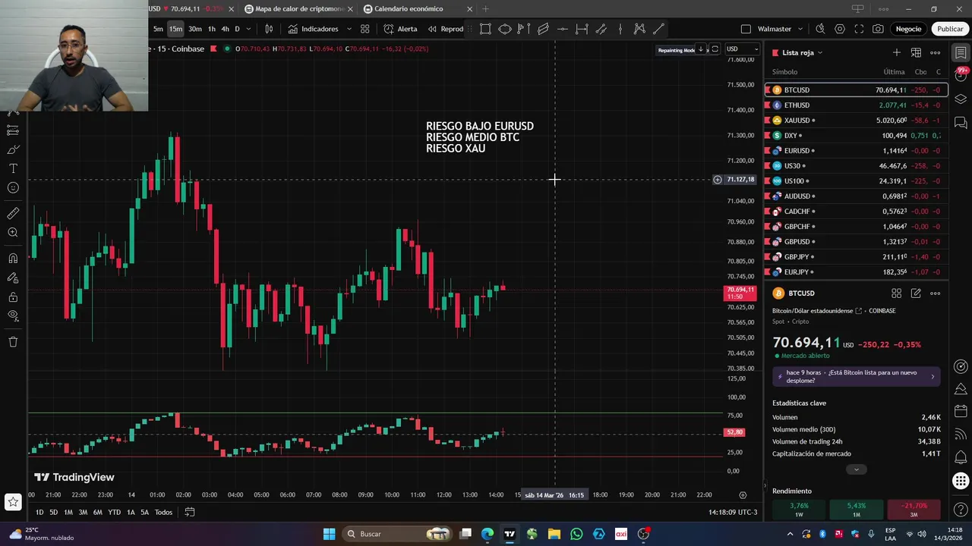Expand more key statistics chevron
972x546 pixels.
pyautogui.click(x=856, y=469)
